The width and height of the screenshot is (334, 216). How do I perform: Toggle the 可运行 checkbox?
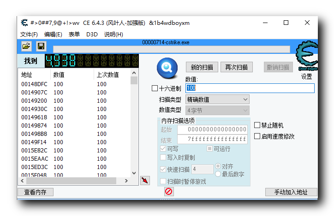click(209, 149)
